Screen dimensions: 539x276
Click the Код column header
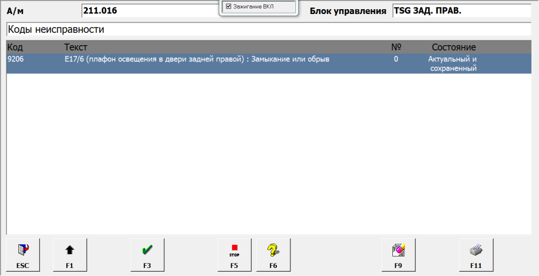click(15, 47)
